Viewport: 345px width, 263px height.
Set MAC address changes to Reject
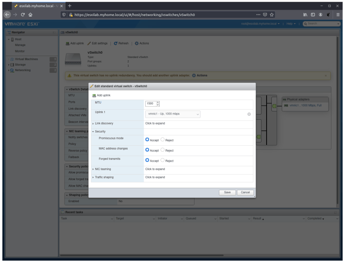[162, 150]
